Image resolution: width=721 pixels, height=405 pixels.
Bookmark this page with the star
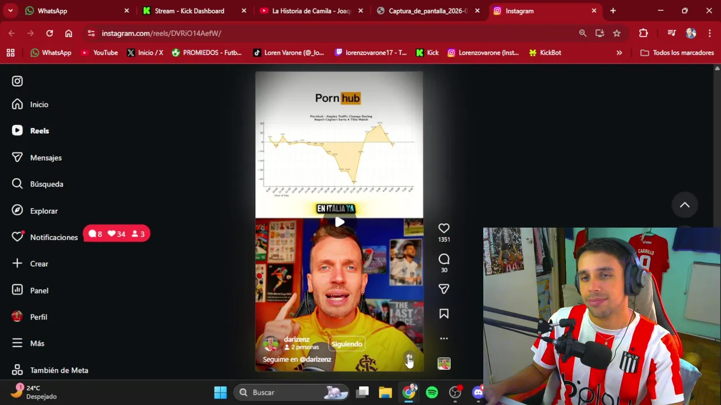[617, 33]
